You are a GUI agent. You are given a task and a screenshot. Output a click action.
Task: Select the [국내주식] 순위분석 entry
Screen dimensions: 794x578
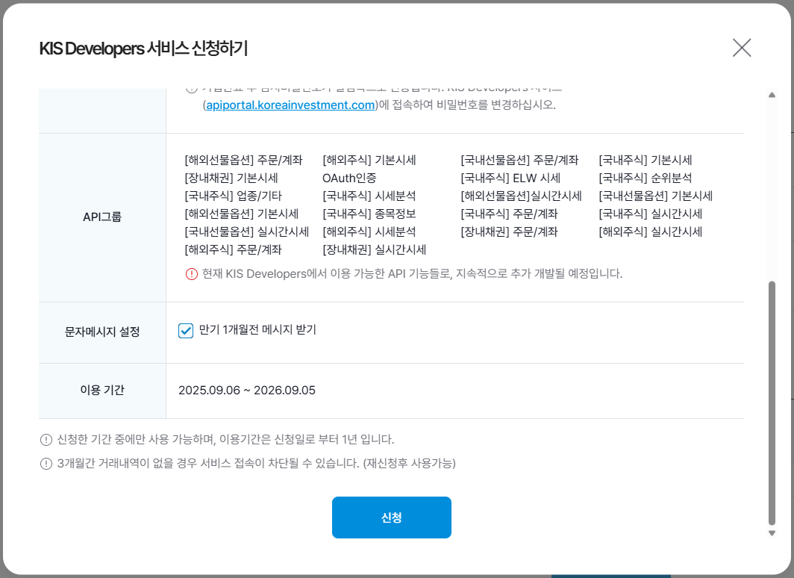pos(645,178)
